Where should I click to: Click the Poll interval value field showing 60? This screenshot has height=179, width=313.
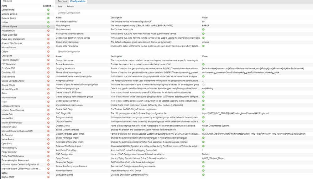click(203, 22)
